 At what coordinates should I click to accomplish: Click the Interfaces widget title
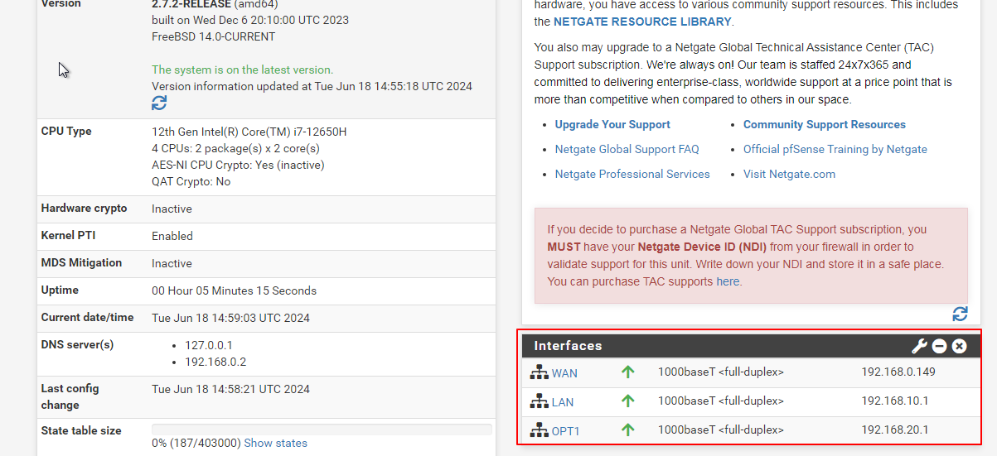(568, 346)
